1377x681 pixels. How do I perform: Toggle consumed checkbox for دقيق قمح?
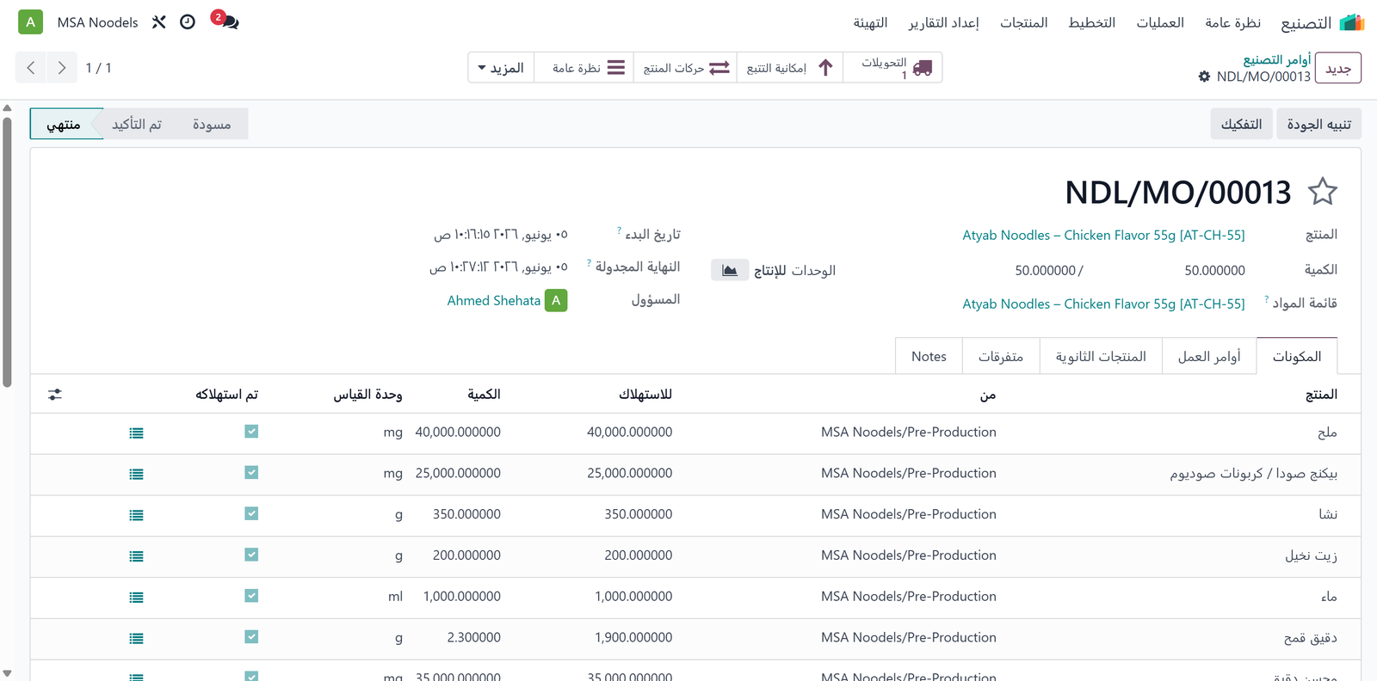pos(251,637)
